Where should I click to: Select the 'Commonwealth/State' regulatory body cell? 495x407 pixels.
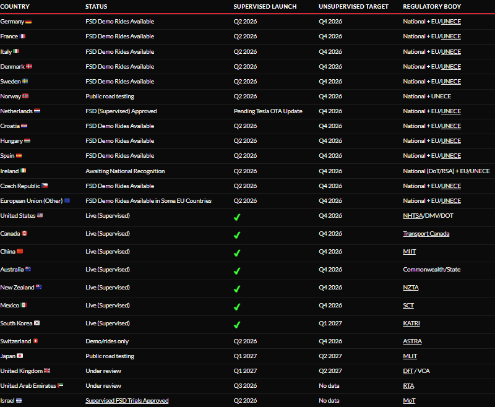431,270
